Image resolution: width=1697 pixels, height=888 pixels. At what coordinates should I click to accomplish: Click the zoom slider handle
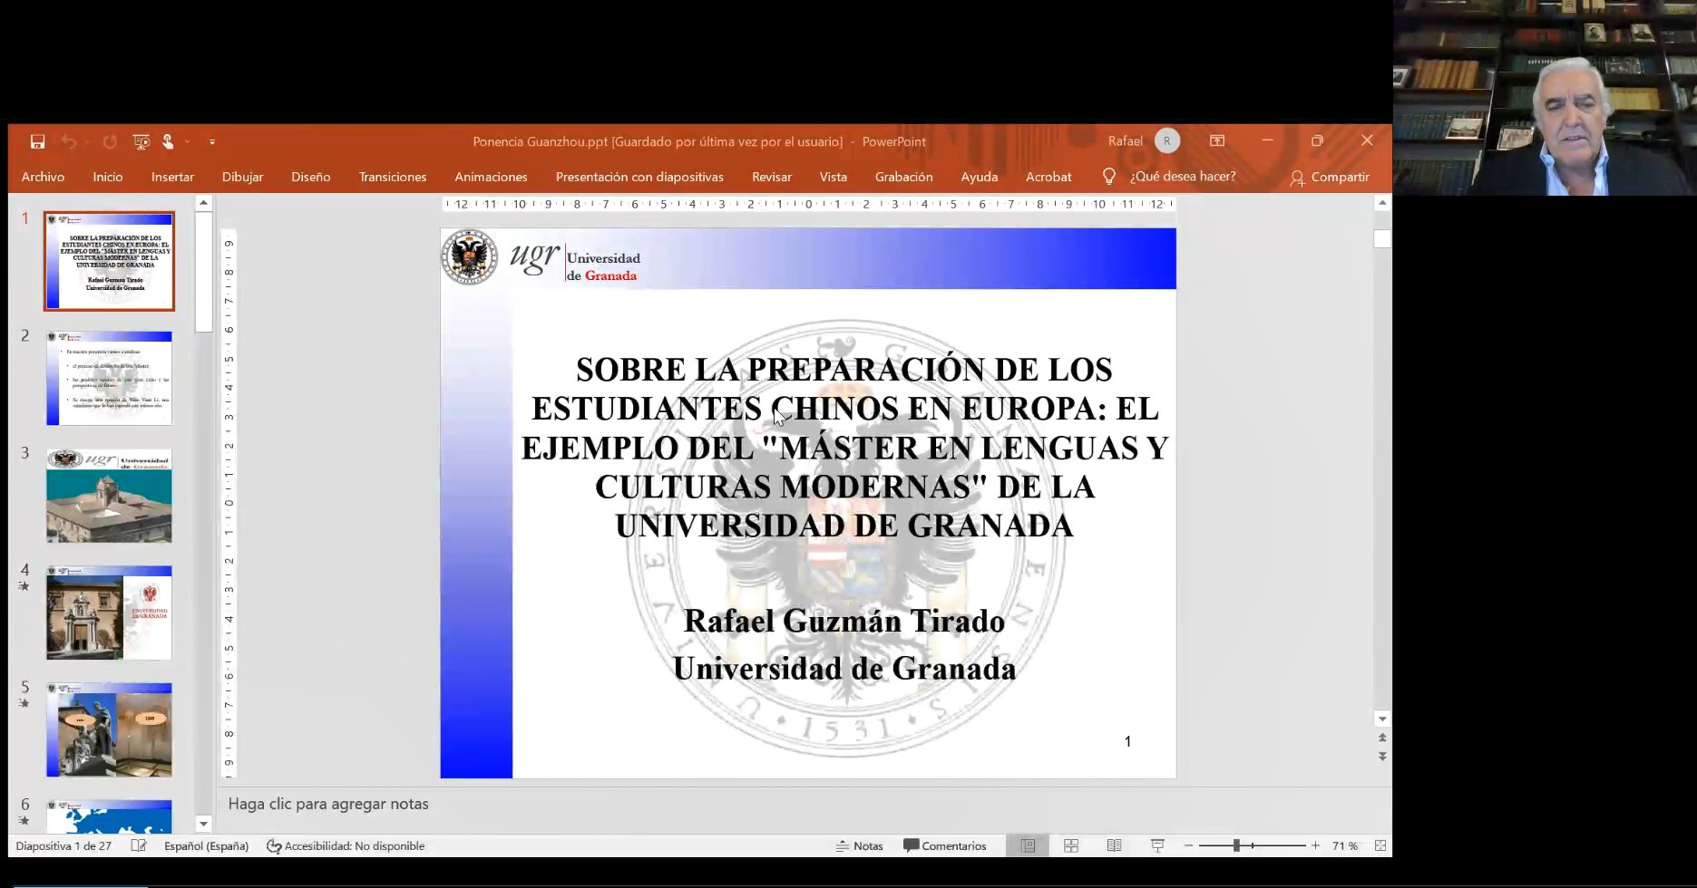click(x=1235, y=845)
